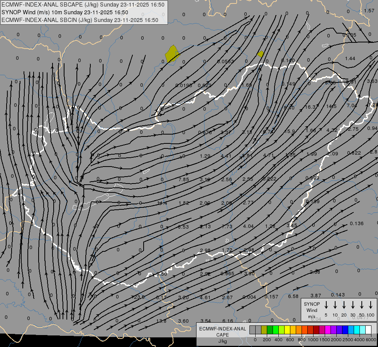Click the 5 m/s arrow in SYNOP Wind legend
The image size is (378, 347).
(x=326, y=305)
